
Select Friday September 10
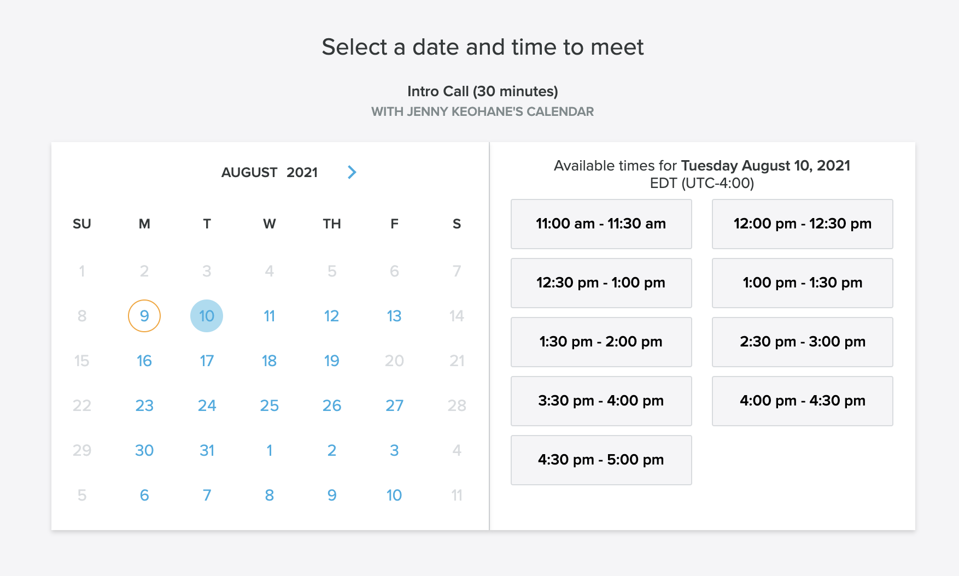click(394, 495)
